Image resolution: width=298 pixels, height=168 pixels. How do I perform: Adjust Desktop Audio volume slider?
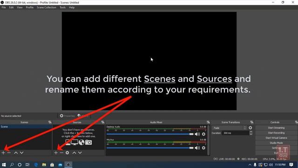(x=150, y=134)
